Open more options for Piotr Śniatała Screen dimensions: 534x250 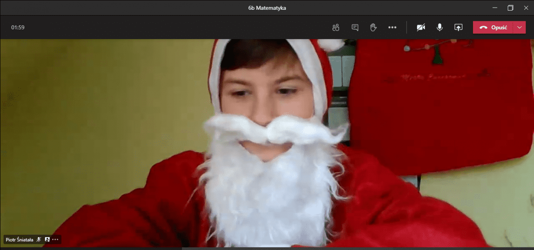tap(55, 239)
